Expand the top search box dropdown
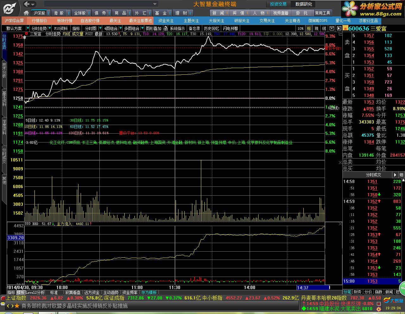This screenshot has width=405, height=314. click(155, 4)
